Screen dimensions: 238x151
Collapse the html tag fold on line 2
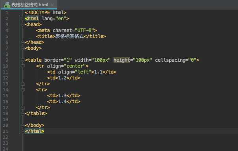(23, 19)
